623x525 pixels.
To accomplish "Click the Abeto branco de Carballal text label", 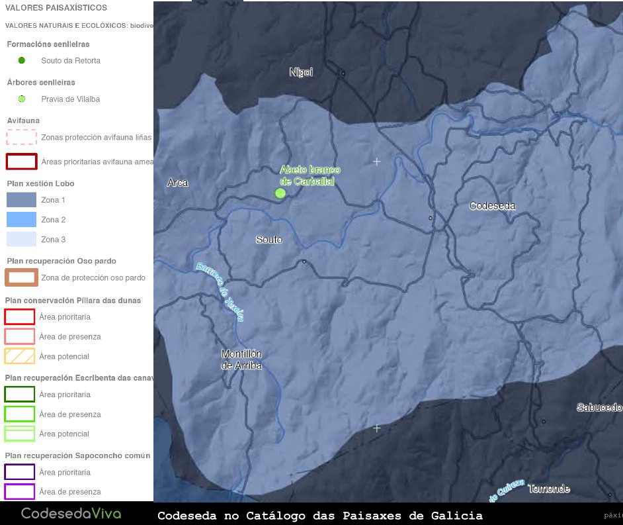I will pos(310,175).
